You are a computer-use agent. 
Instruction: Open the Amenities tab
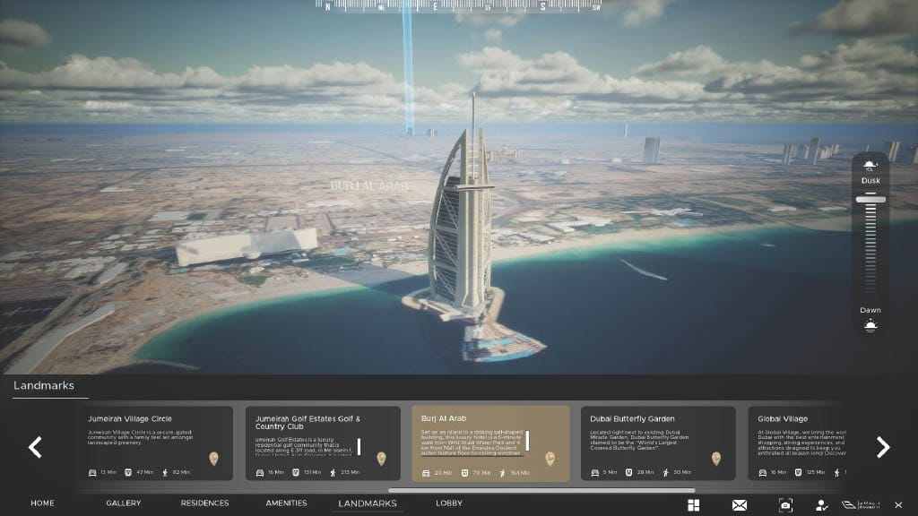286,503
